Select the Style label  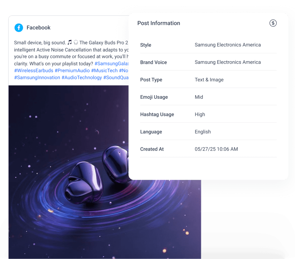point(145,45)
